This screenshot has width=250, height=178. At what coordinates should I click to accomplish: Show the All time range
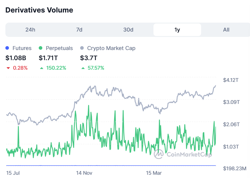point(226,30)
